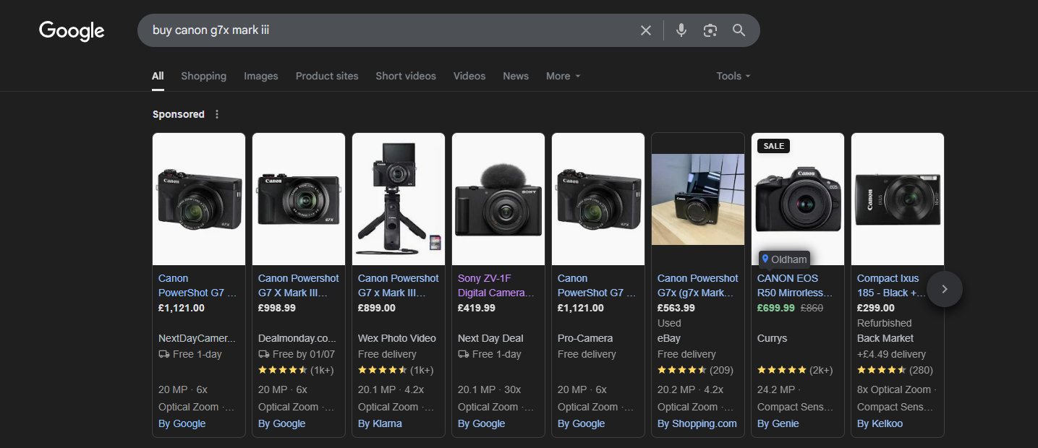Image resolution: width=1038 pixels, height=448 pixels.
Task: Click the Currys seller name
Action: point(773,338)
